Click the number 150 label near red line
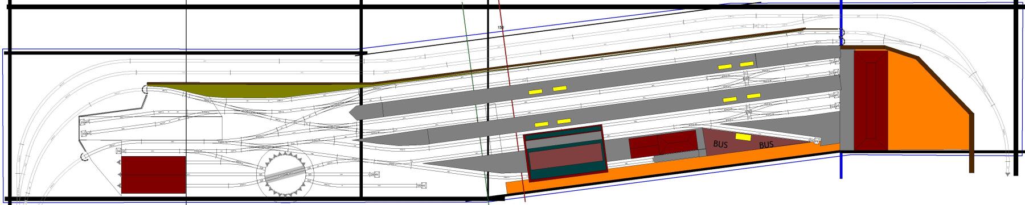The image size is (1025, 205). pyautogui.click(x=501, y=27)
